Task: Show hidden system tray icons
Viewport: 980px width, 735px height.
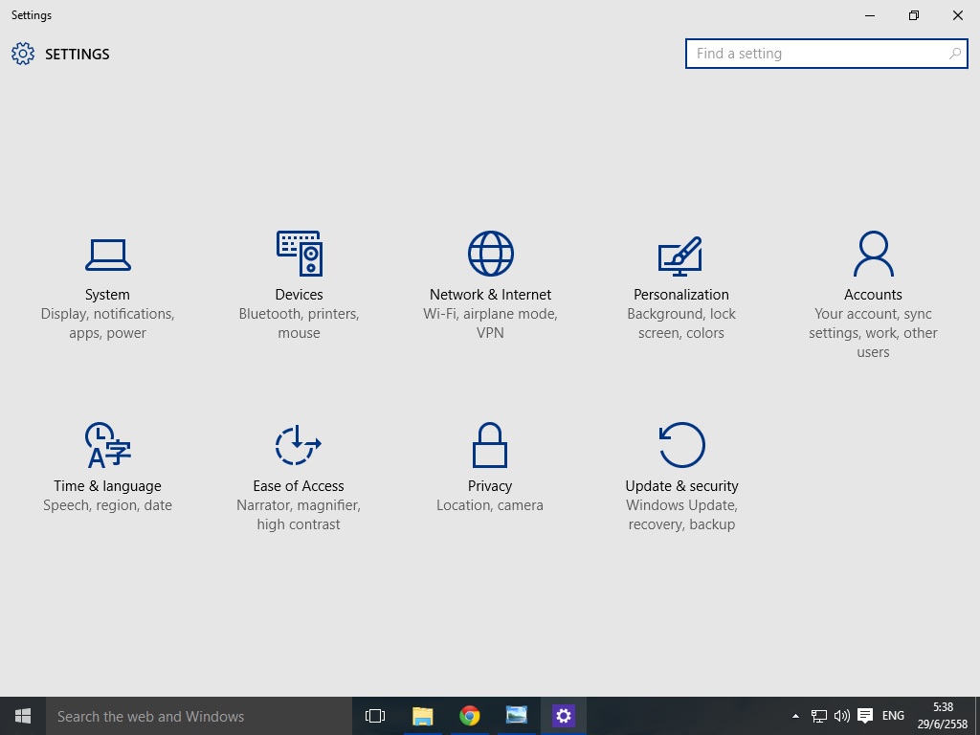Action: click(x=795, y=716)
